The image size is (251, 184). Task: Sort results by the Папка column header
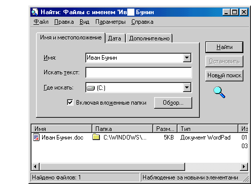(123, 129)
